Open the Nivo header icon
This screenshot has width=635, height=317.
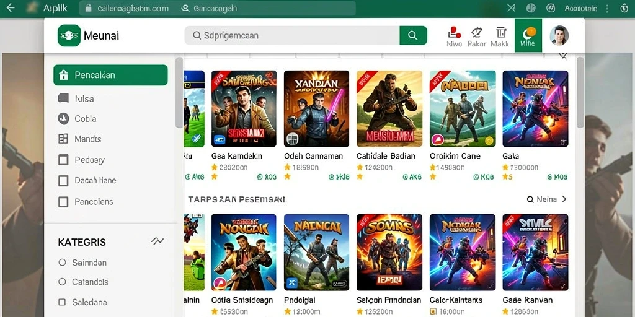point(454,37)
